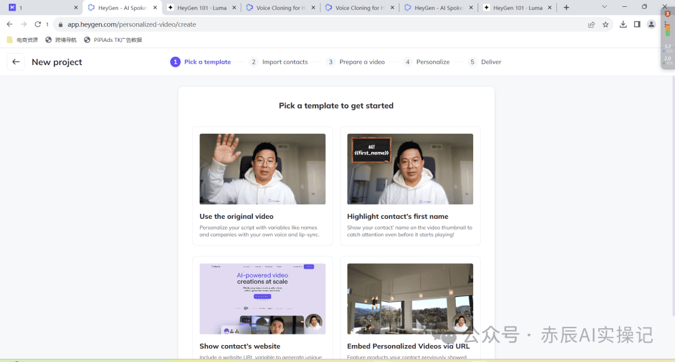Bookmark this page via the star icon
This screenshot has width=675, height=362.
pos(605,24)
